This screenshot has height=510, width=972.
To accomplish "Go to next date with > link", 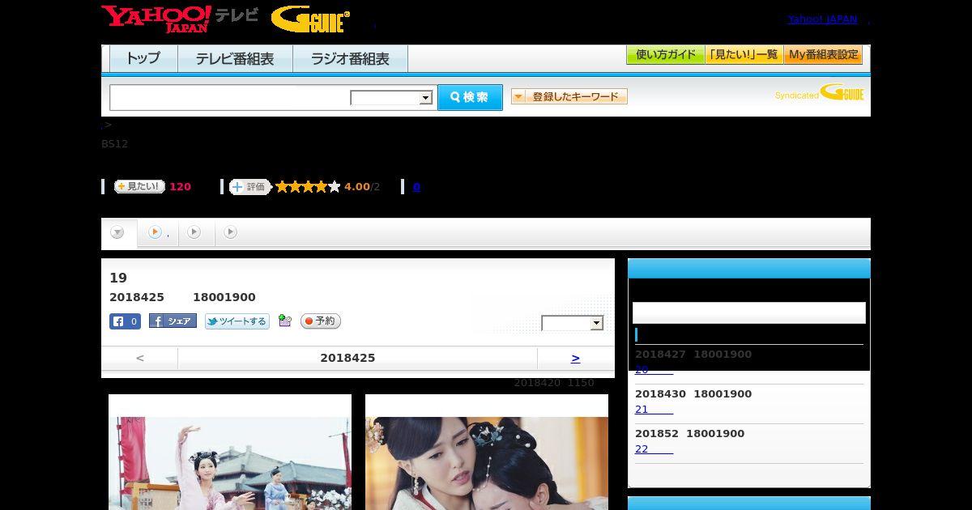I will (575, 358).
